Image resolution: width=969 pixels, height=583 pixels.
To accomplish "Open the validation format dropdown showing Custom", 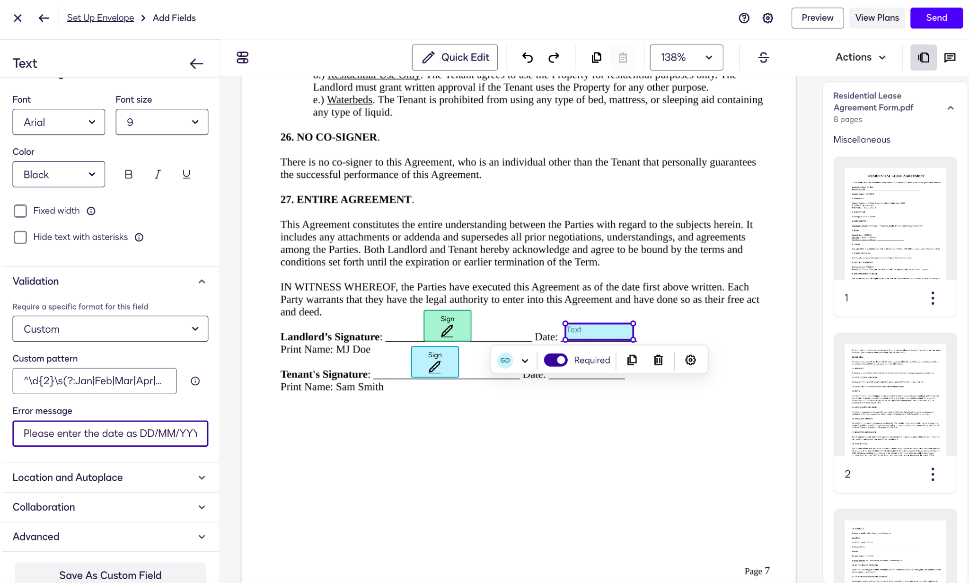I will click(110, 329).
